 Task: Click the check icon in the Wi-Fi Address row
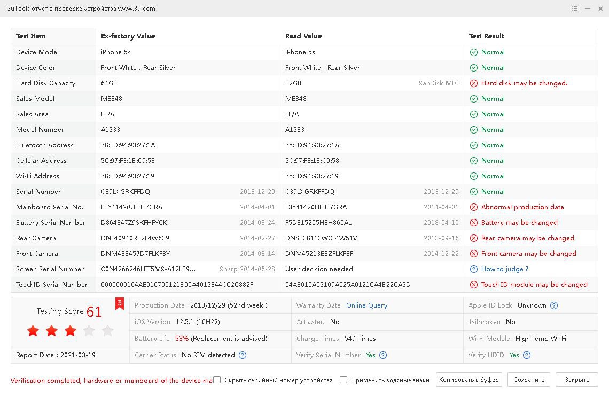[473, 177]
